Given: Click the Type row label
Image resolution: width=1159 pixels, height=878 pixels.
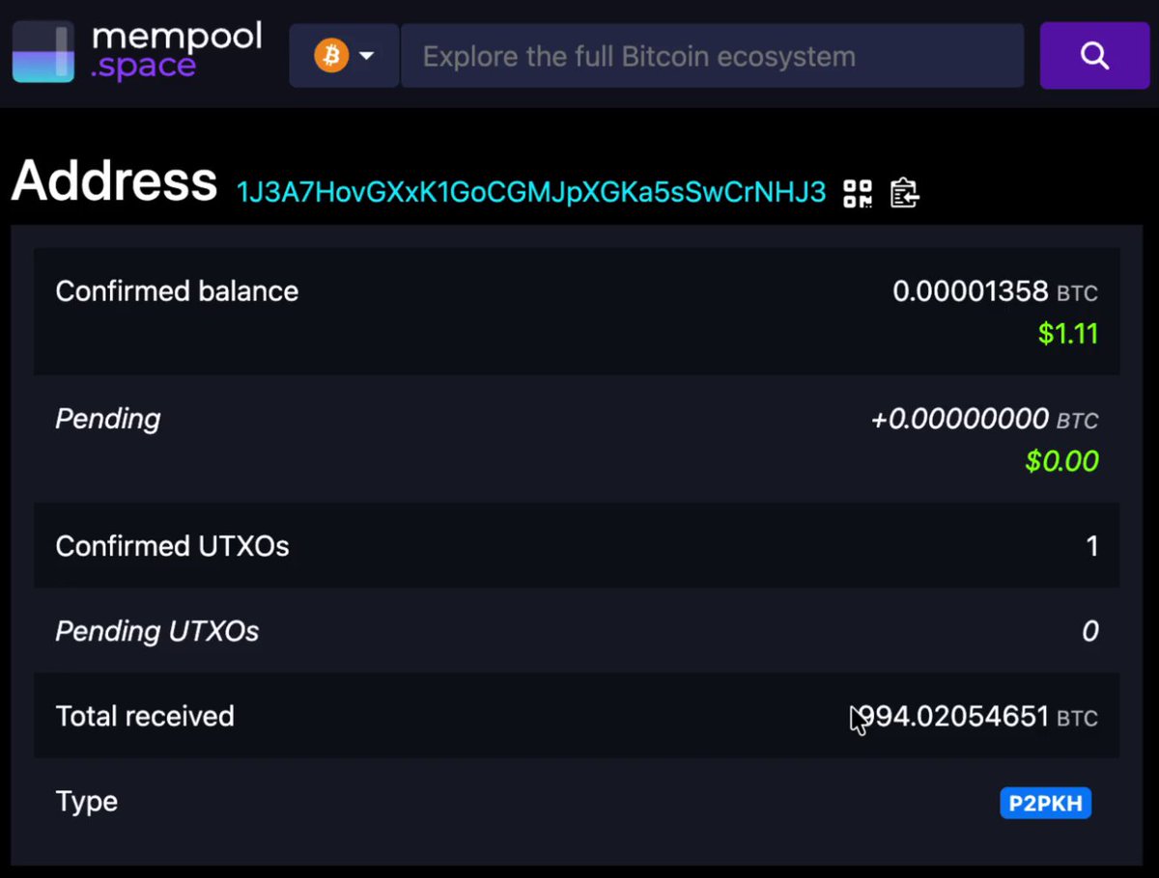Looking at the screenshot, I should pyautogui.click(x=87, y=802).
